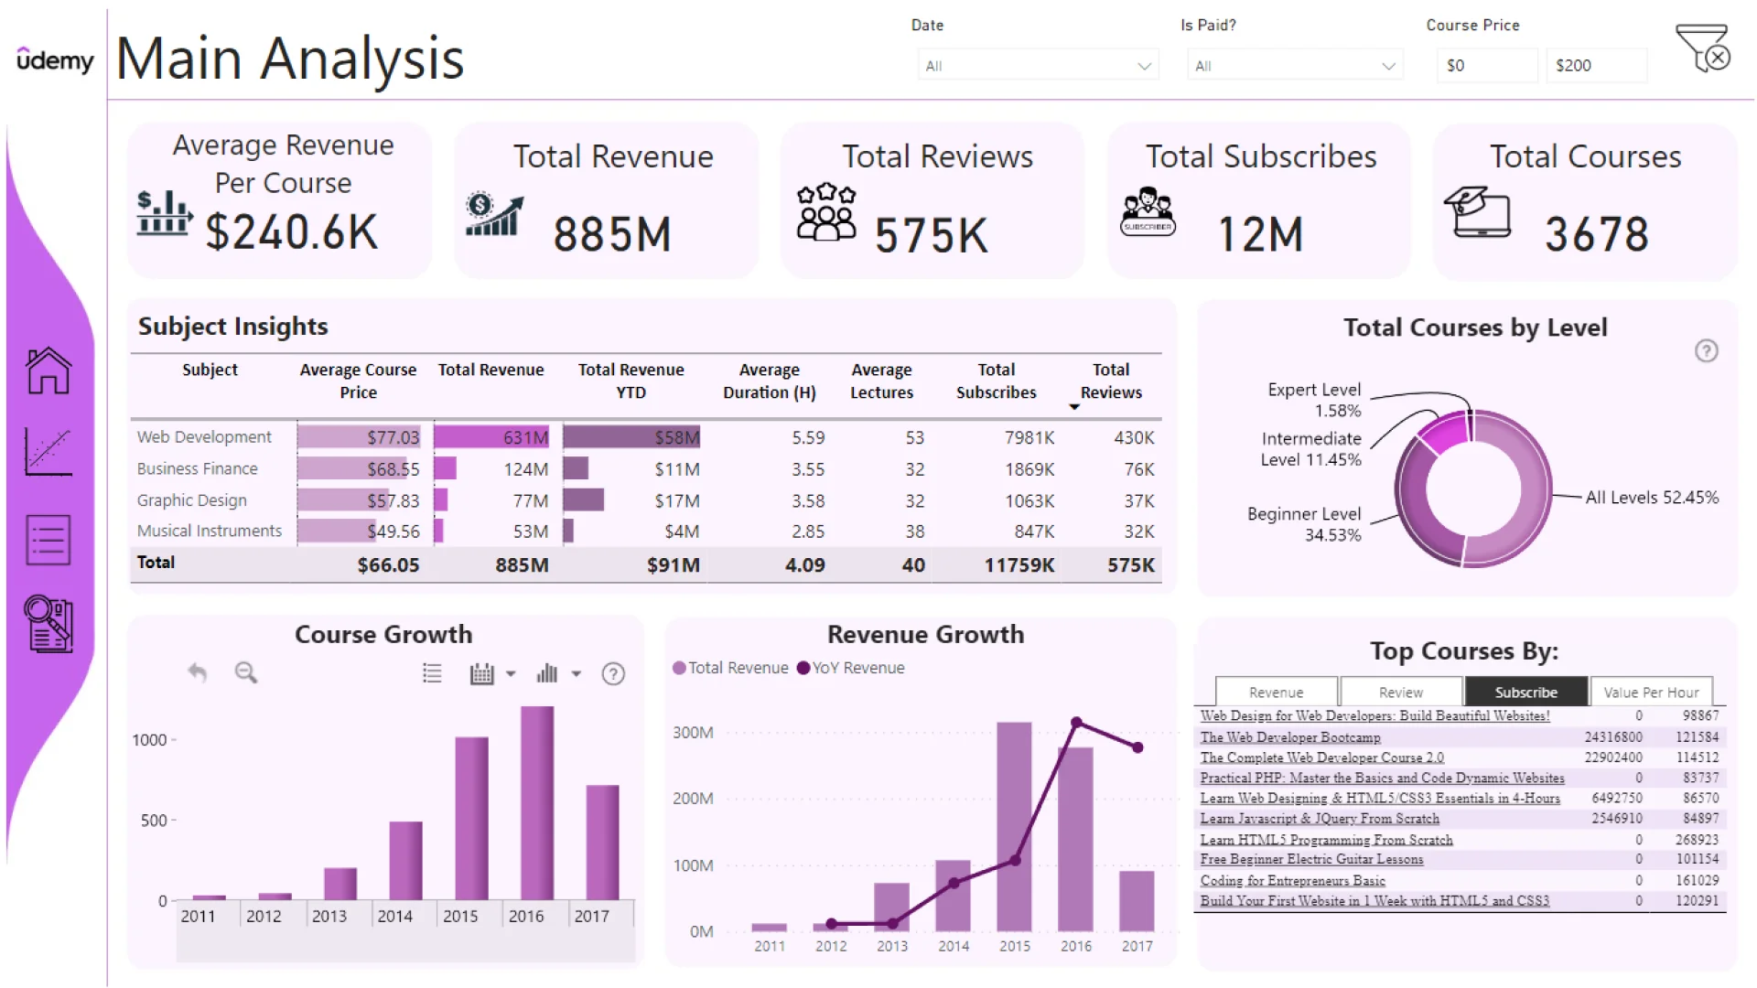This screenshot has height=988, width=1757.
Task: Open the Date filter dropdown
Action: point(1039,66)
